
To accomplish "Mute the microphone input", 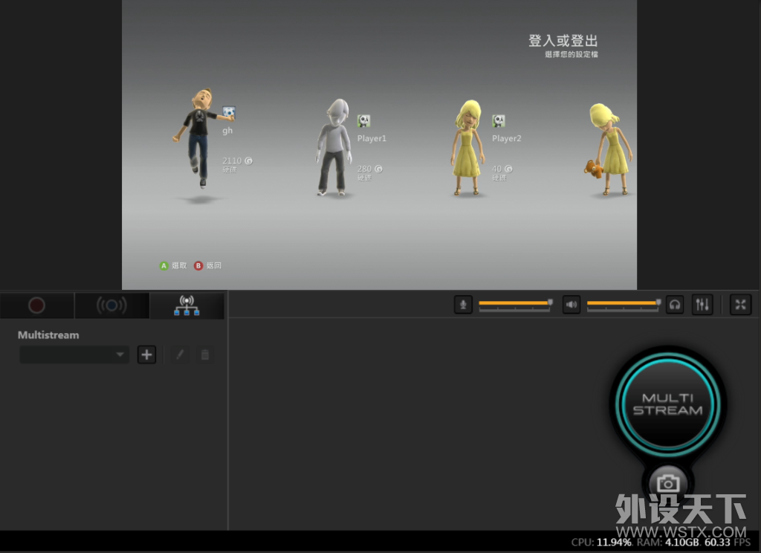I will click(463, 305).
